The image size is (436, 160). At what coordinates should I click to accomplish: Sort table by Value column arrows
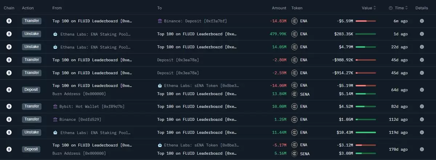pyautogui.click(x=375, y=8)
